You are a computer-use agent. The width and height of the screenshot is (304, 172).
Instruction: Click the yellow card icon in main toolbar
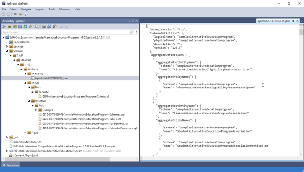coord(20,15)
